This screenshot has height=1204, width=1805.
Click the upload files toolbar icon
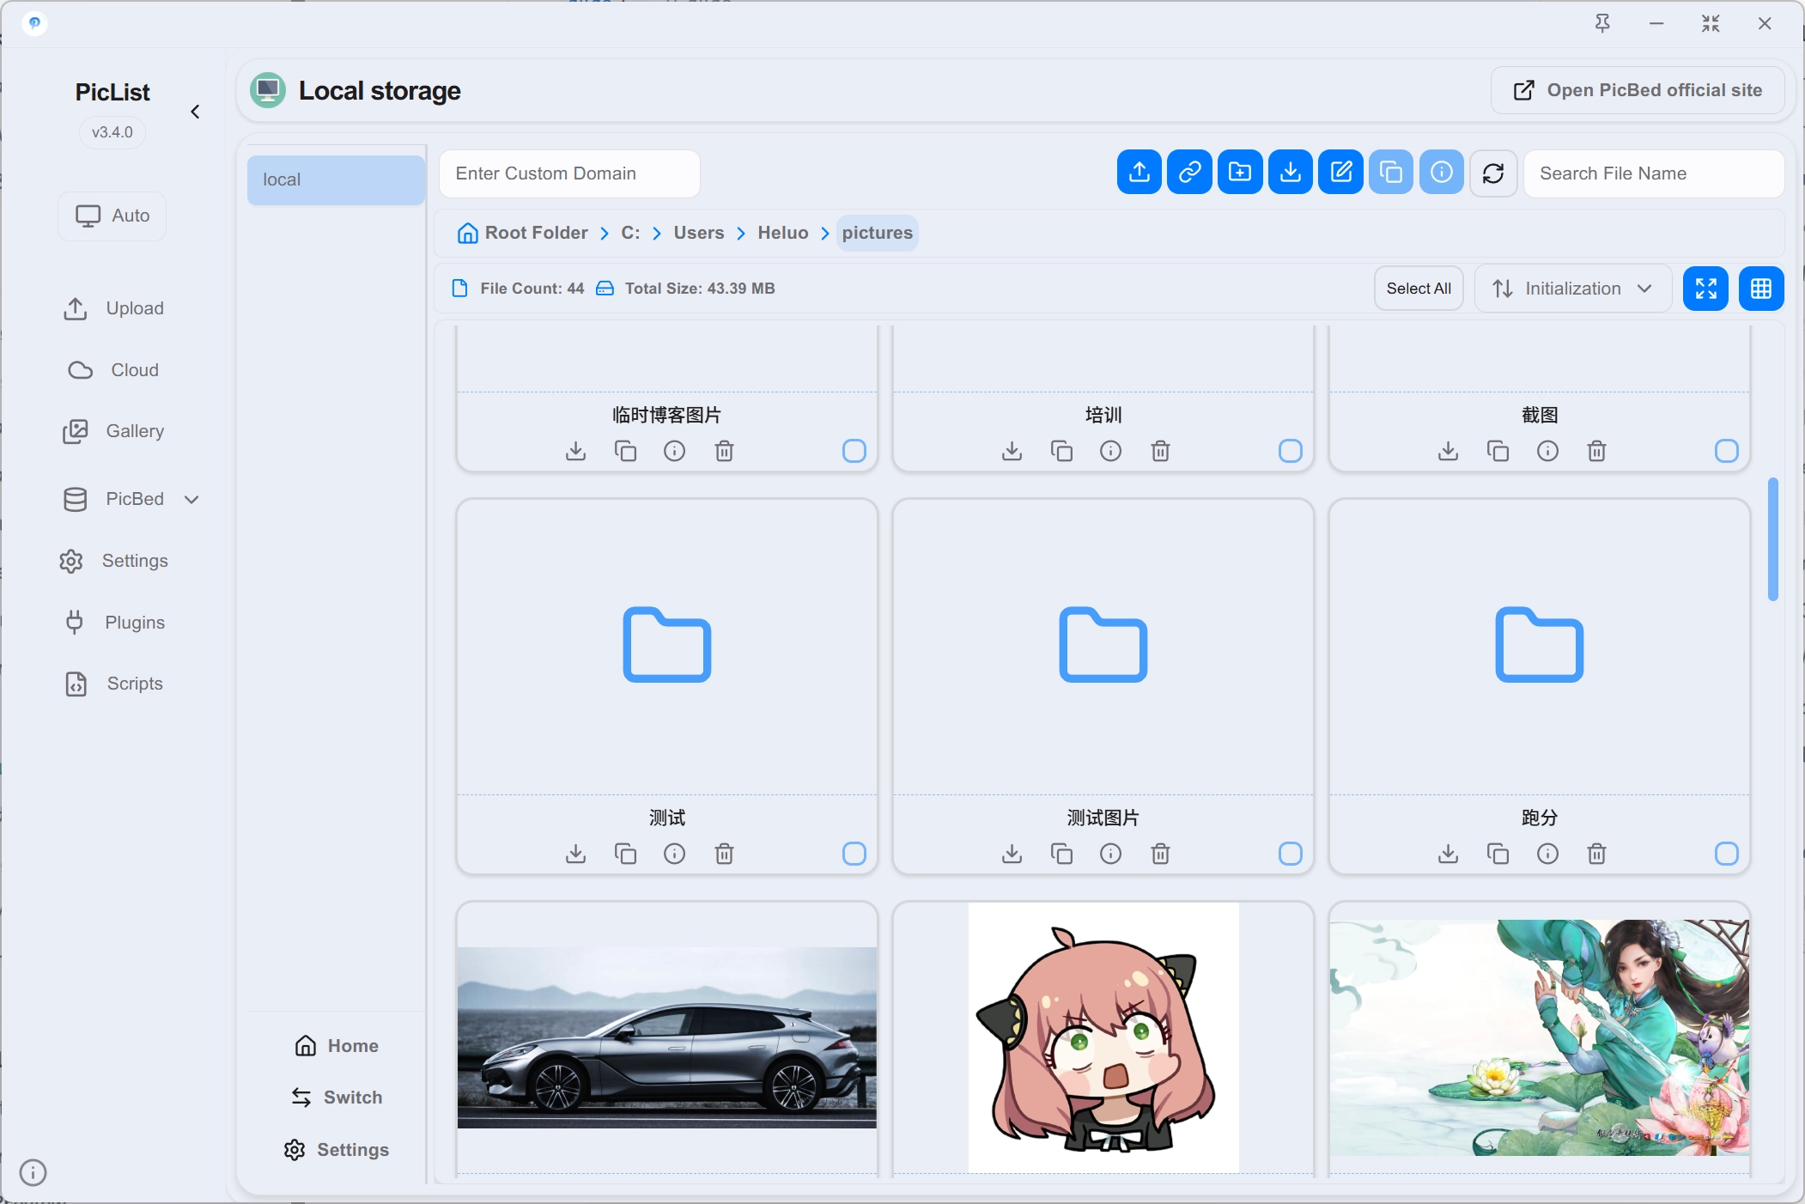(x=1139, y=173)
